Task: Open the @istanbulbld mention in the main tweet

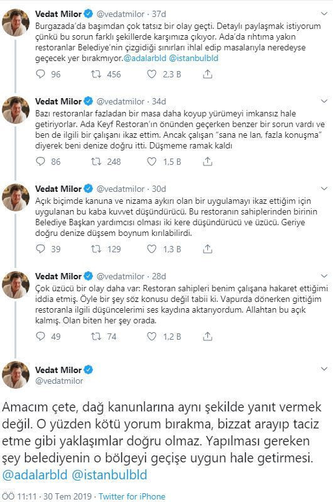Action: [x=109, y=474]
